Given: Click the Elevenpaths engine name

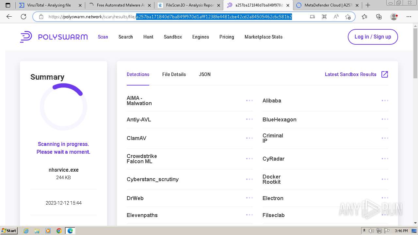Looking at the screenshot, I should (x=142, y=215).
